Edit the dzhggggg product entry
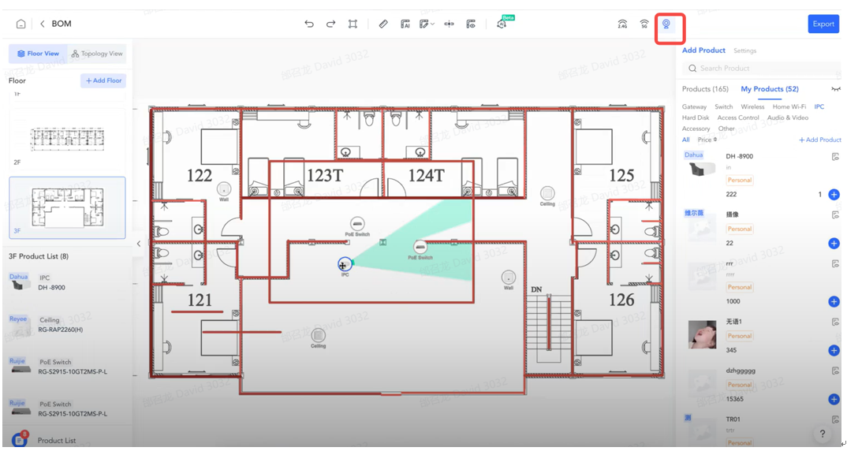The width and height of the screenshot is (847, 451). [835, 371]
